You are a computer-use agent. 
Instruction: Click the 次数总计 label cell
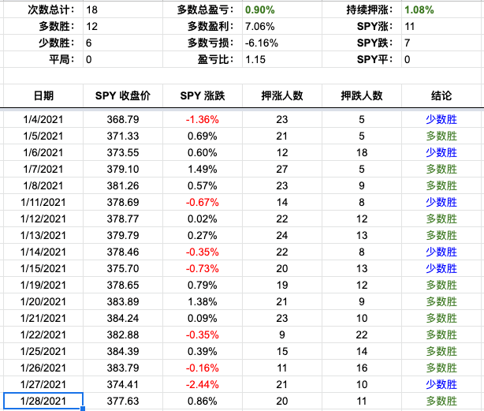(43, 9)
